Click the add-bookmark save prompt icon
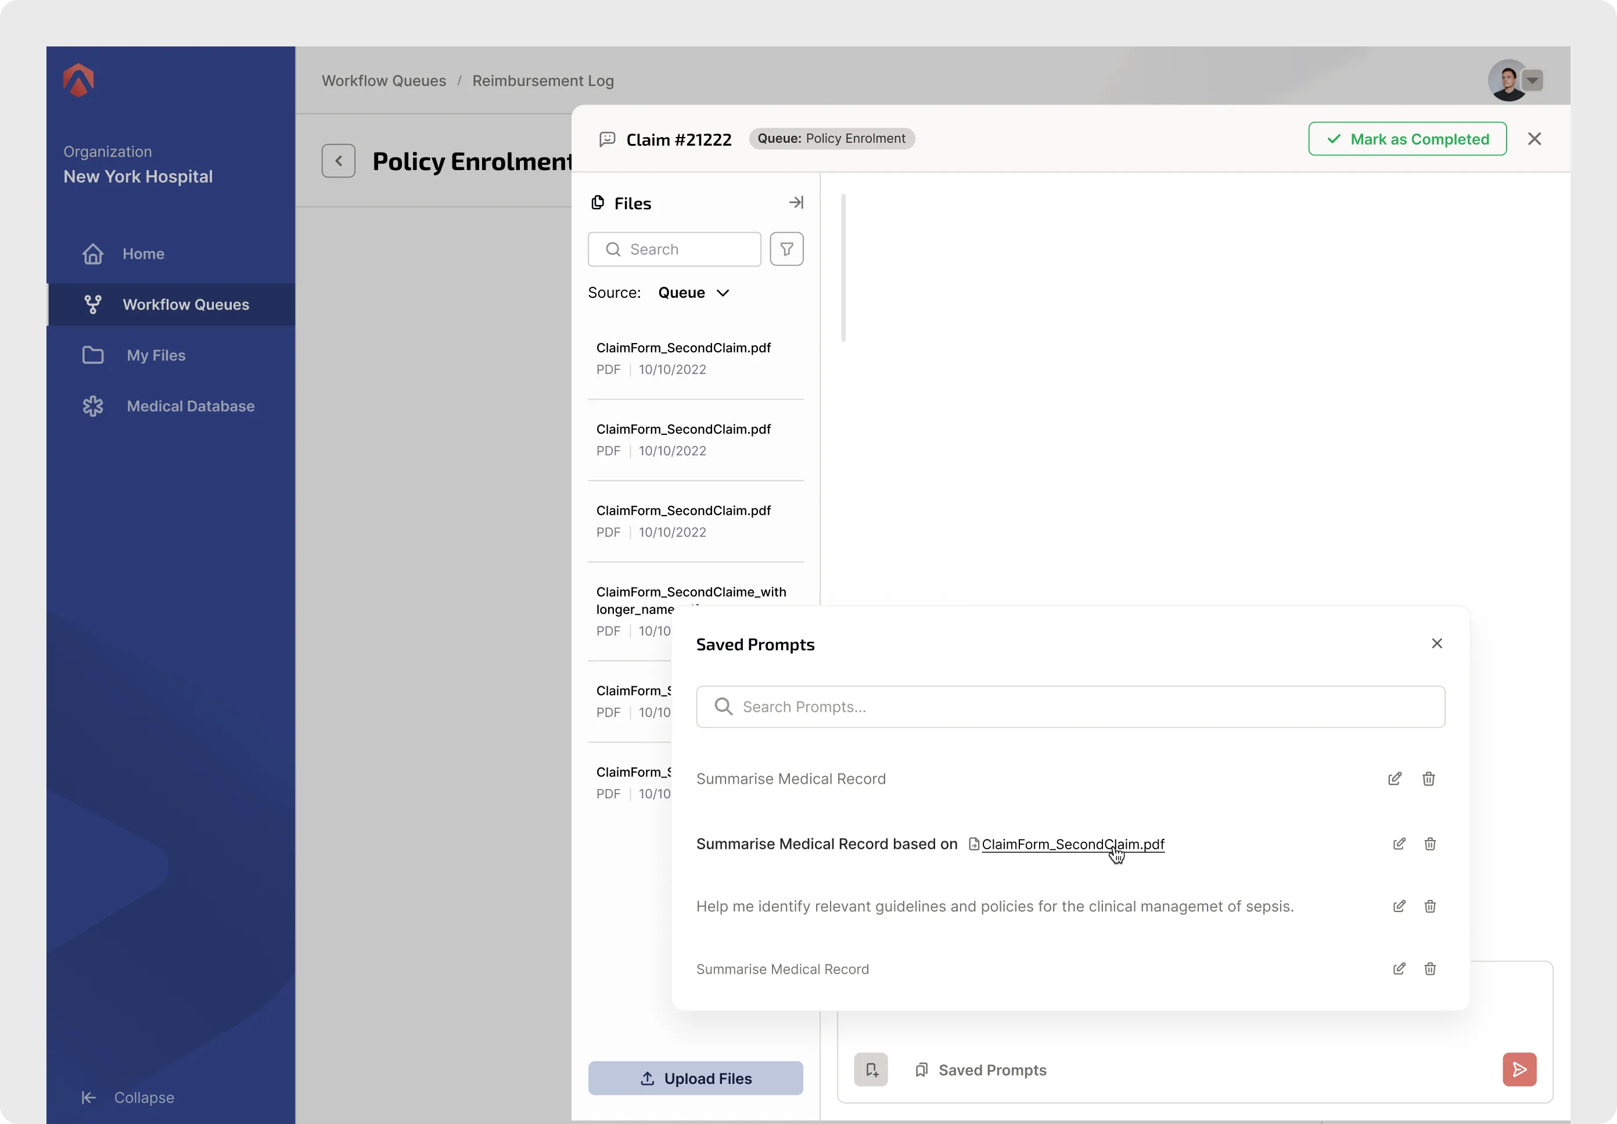 871,1069
